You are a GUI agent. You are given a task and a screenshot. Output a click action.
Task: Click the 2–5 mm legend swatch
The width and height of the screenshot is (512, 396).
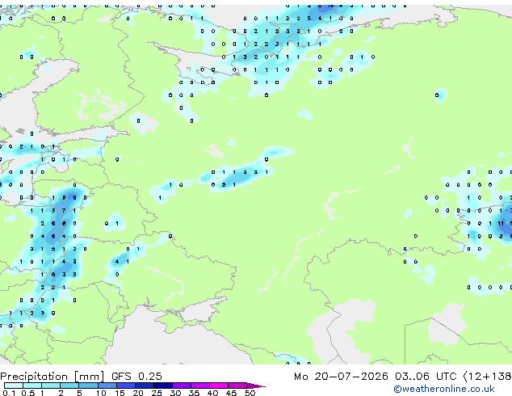(69, 385)
